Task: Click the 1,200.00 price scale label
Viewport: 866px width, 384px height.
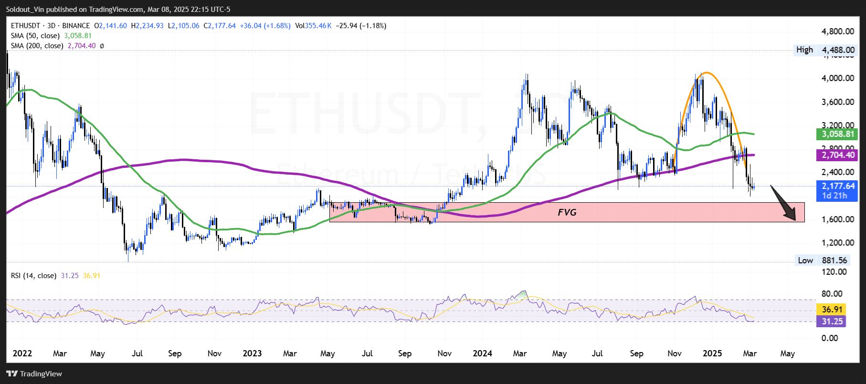Action: pyautogui.click(x=838, y=243)
